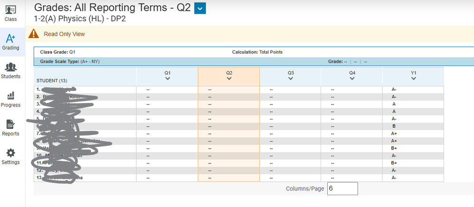
Task: Click the Read Only View warning icon
Action: [x=34, y=34]
